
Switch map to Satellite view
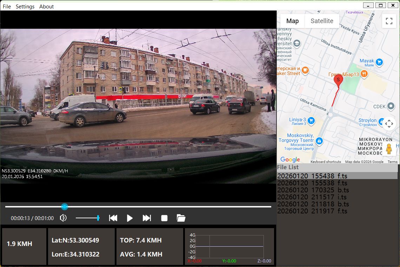click(322, 21)
